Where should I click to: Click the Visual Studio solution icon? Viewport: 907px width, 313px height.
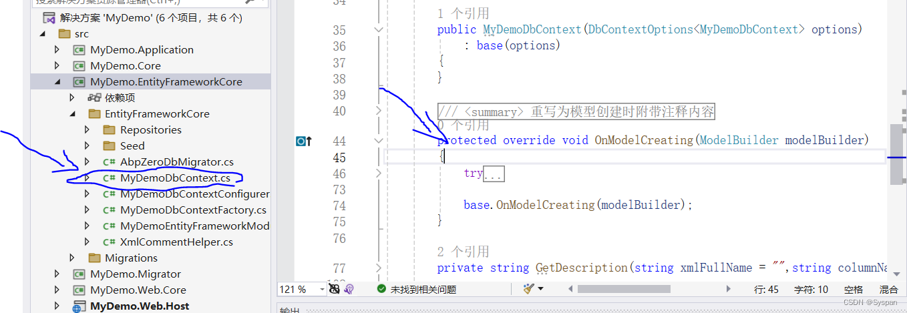tap(49, 17)
